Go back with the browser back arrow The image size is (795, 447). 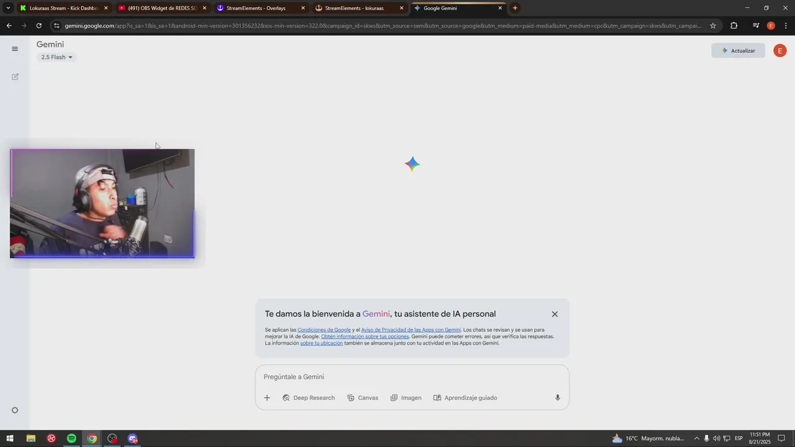pos(9,25)
